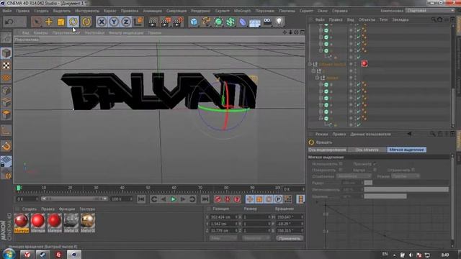Add a light bulb object
Screen dimensions: 461x259
coord(279,22)
